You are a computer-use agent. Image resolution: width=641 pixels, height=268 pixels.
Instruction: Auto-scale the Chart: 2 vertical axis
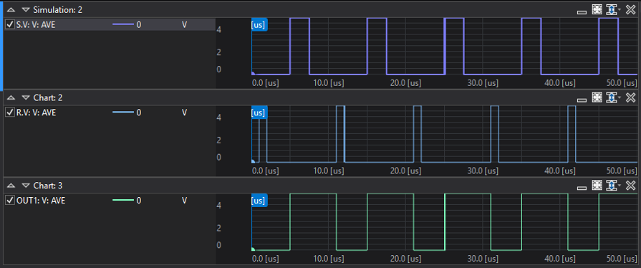[611, 97]
